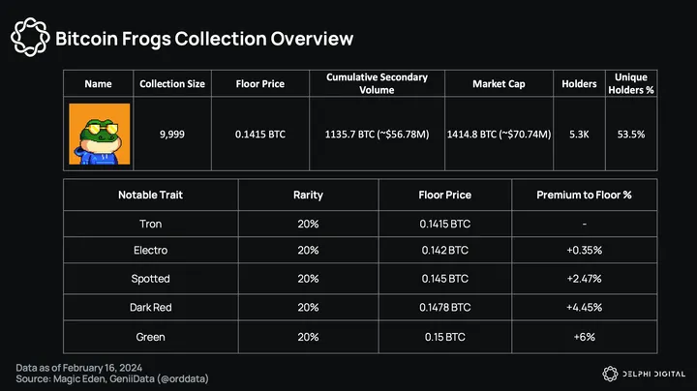Click the Spotted trait name
Image resolution: width=697 pixels, height=391 pixels.
pyautogui.click(x=150, y=279)
